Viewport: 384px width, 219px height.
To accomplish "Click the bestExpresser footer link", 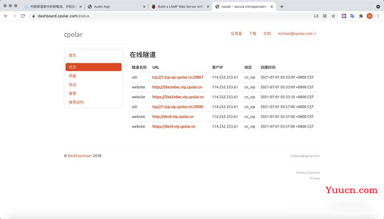I will tap(79, 156).
